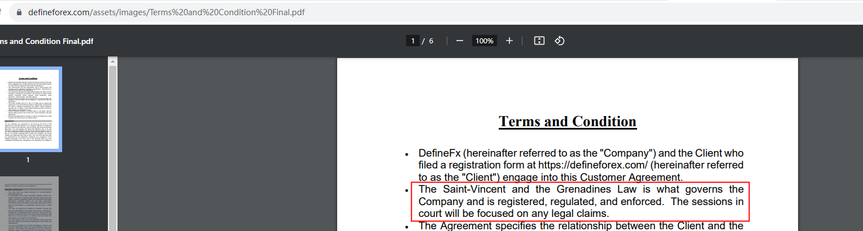
Task: Click the sidebar scrollbar up arrow
Action: coord(112,61)
